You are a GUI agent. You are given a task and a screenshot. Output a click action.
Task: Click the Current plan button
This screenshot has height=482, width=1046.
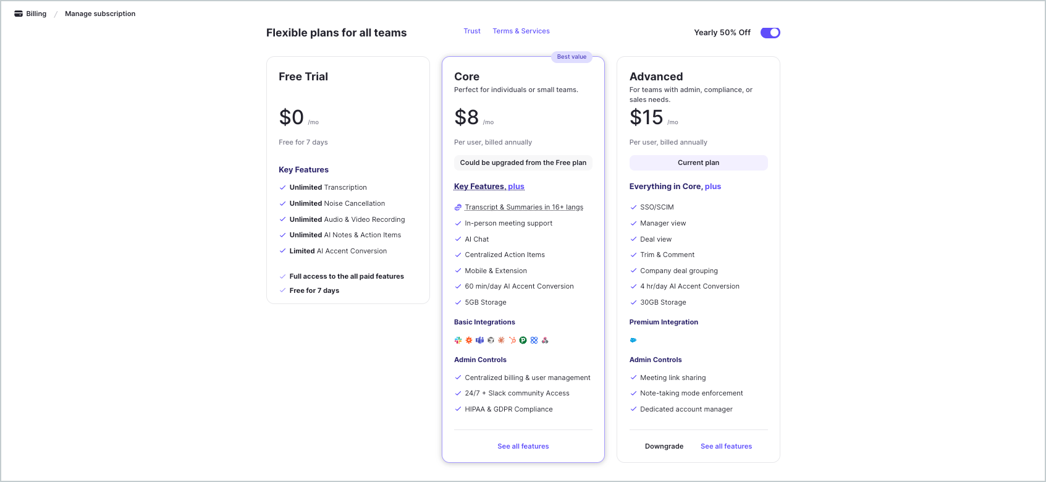pos(698,163)
